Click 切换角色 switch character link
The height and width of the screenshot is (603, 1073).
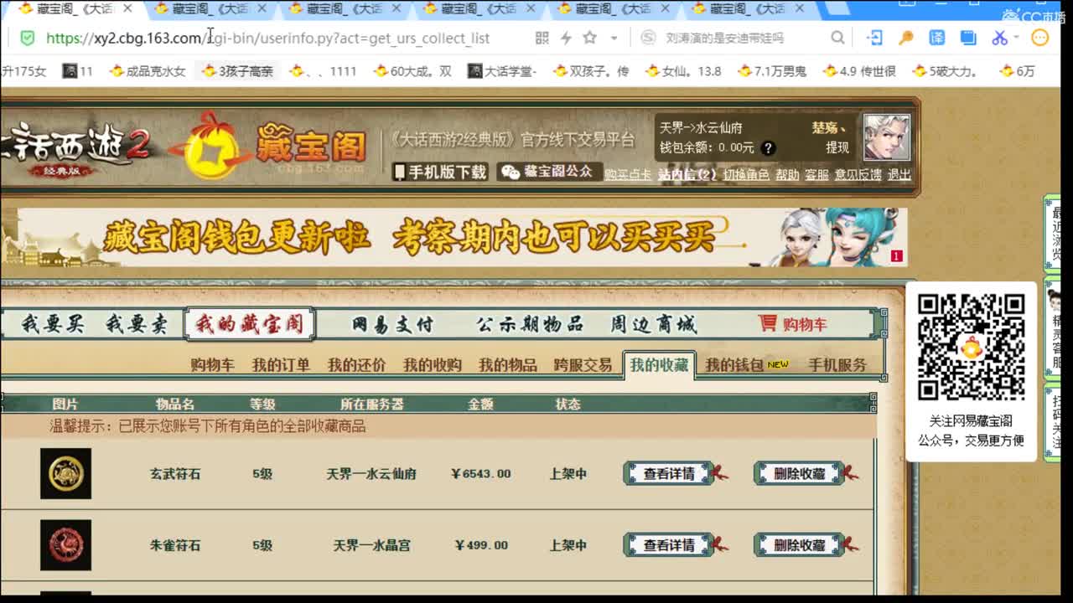(746, 174)
